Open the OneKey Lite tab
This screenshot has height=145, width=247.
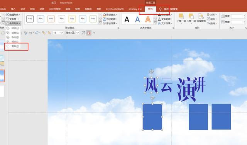tap(135, 9)
